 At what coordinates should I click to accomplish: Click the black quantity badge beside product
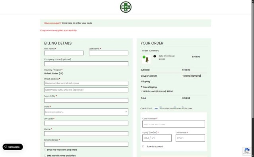pos(155,56)
